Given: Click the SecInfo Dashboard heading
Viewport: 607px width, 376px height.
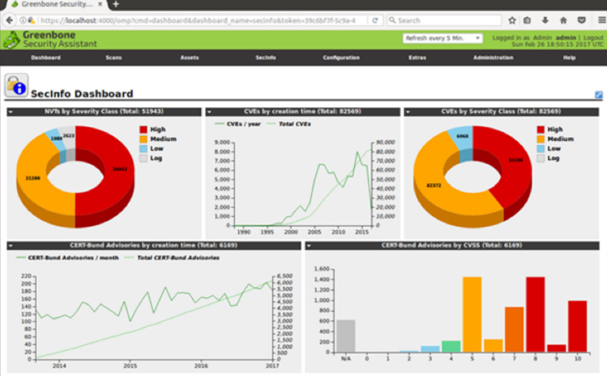Looking at the screenshot, I should tap(82, 94).
